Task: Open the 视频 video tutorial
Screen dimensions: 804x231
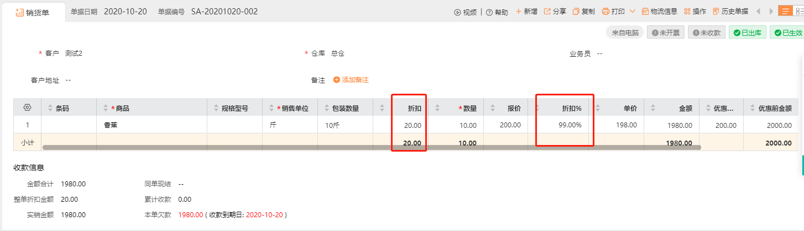Action: pyautogui.click(x=465, y=12)
